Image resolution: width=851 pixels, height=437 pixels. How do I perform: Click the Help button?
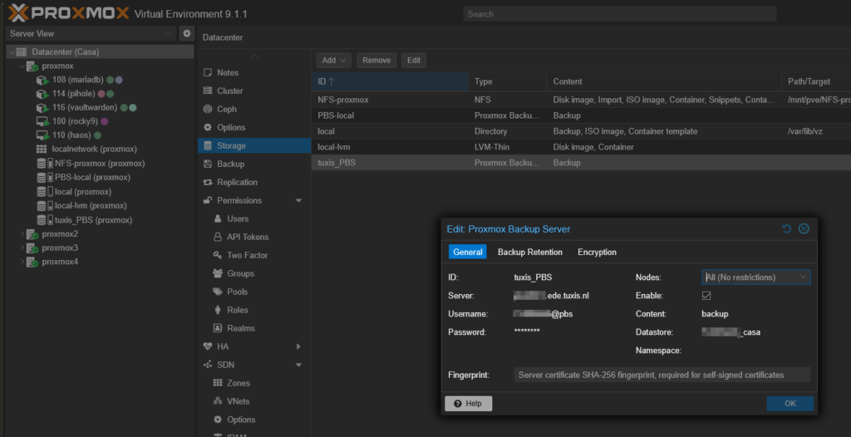coord(469,403)
